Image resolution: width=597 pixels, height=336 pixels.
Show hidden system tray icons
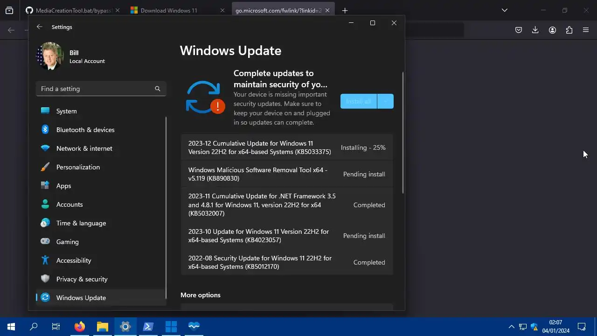pos(512,327)
